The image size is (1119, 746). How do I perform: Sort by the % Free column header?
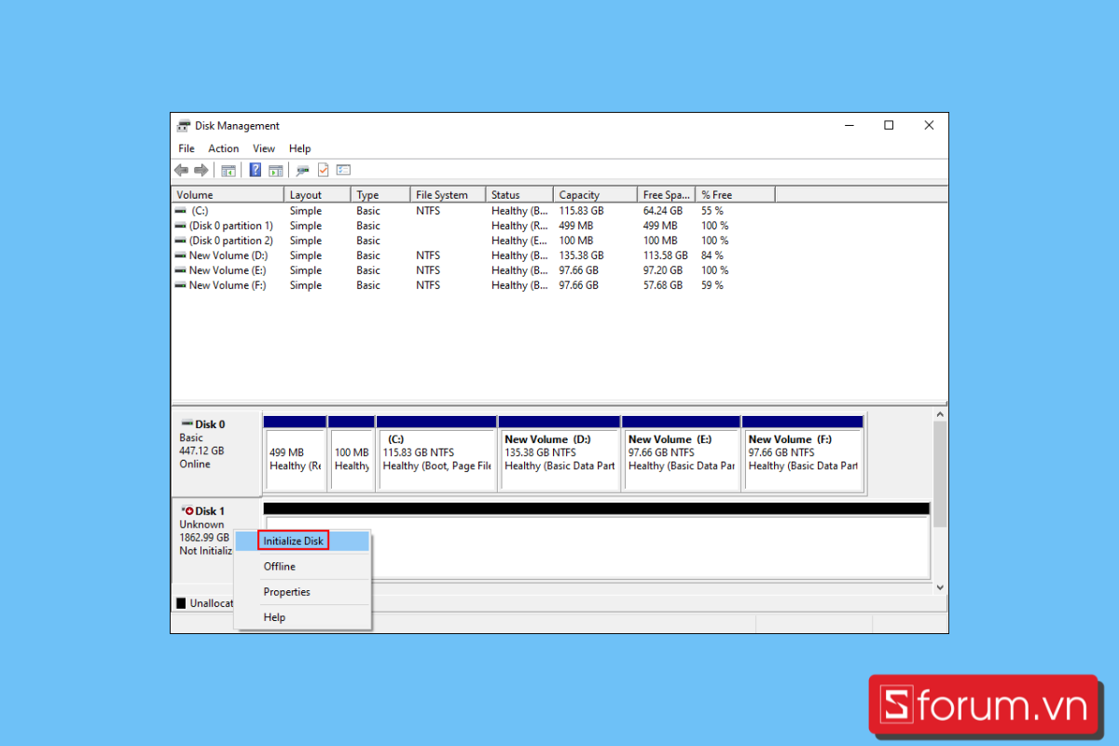[x=736, y=195]
